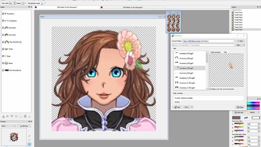The width and height of the screenshot is (261, 147).
Task: Select the Initial state history entry
Action: coord(237,10)
